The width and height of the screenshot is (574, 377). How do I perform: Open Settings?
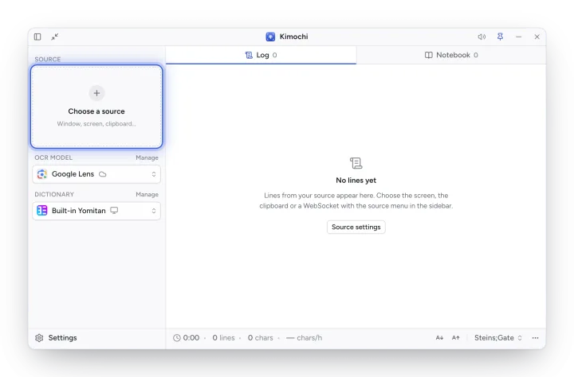[x=56, y=338]
